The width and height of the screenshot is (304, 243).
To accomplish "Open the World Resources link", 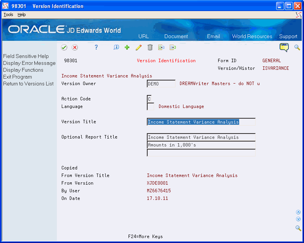I will [252, 37].
